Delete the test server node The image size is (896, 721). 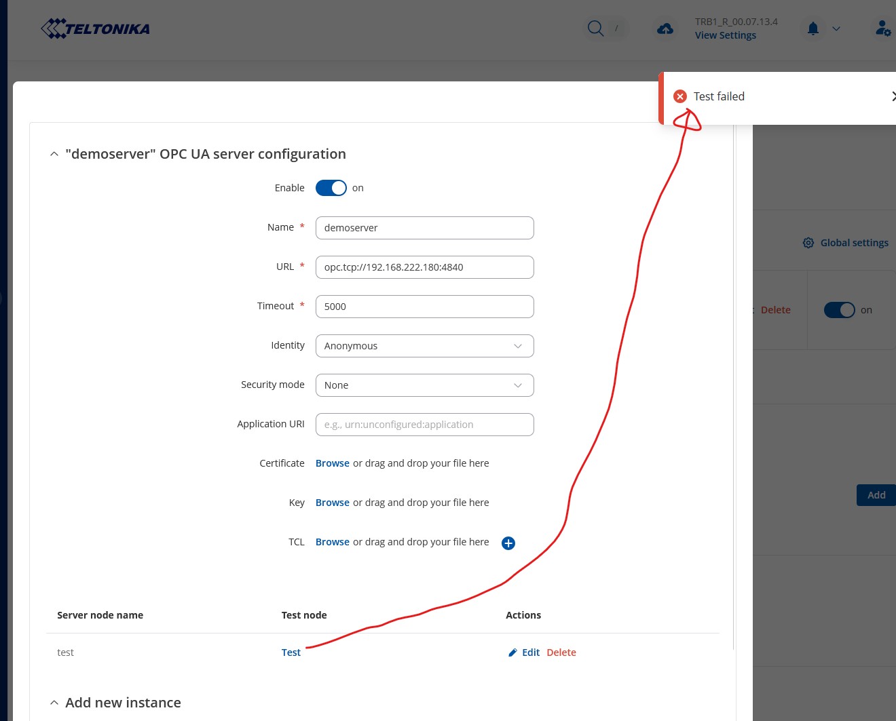561,652
